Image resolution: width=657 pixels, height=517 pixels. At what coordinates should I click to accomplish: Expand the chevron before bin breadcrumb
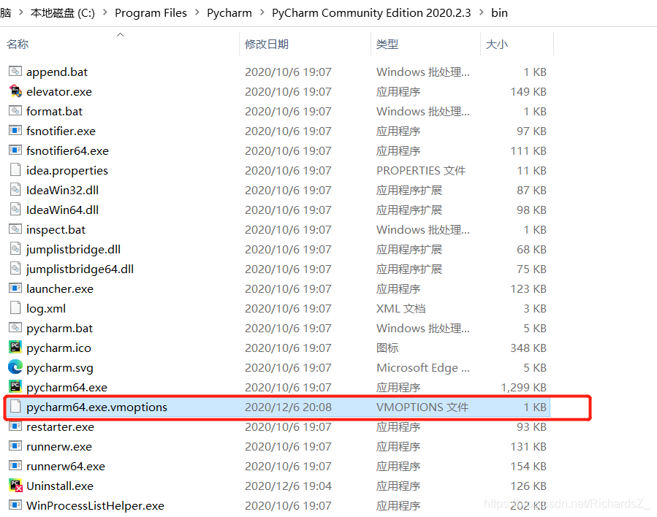click(x=482, y=13)
